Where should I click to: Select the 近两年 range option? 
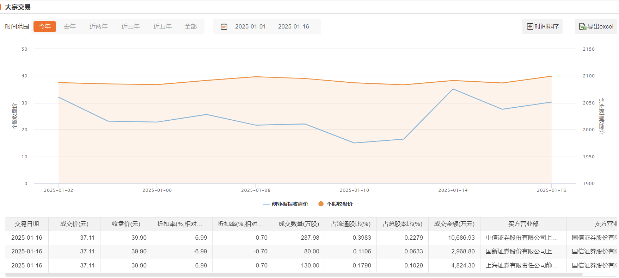pyautogui.click(x=98, y=26)
